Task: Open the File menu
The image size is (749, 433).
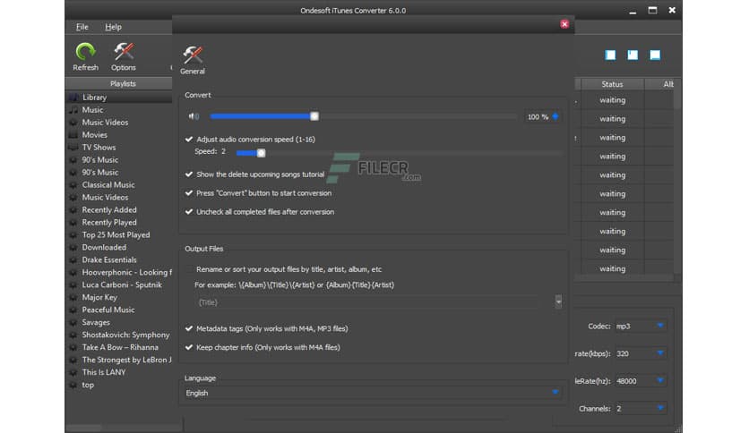Action: click(x=82, y=27)
